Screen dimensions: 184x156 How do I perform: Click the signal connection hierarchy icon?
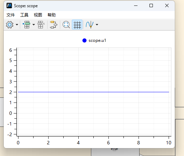point(54,25)
